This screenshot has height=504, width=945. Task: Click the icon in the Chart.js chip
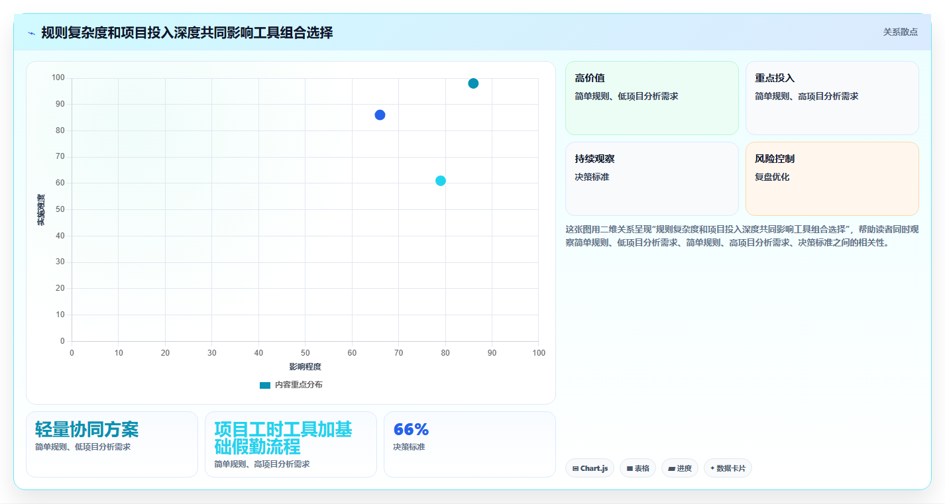click(575, 468)
